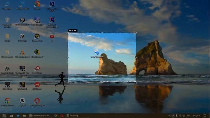Open Task View on the taskbar

click(12, 116)
